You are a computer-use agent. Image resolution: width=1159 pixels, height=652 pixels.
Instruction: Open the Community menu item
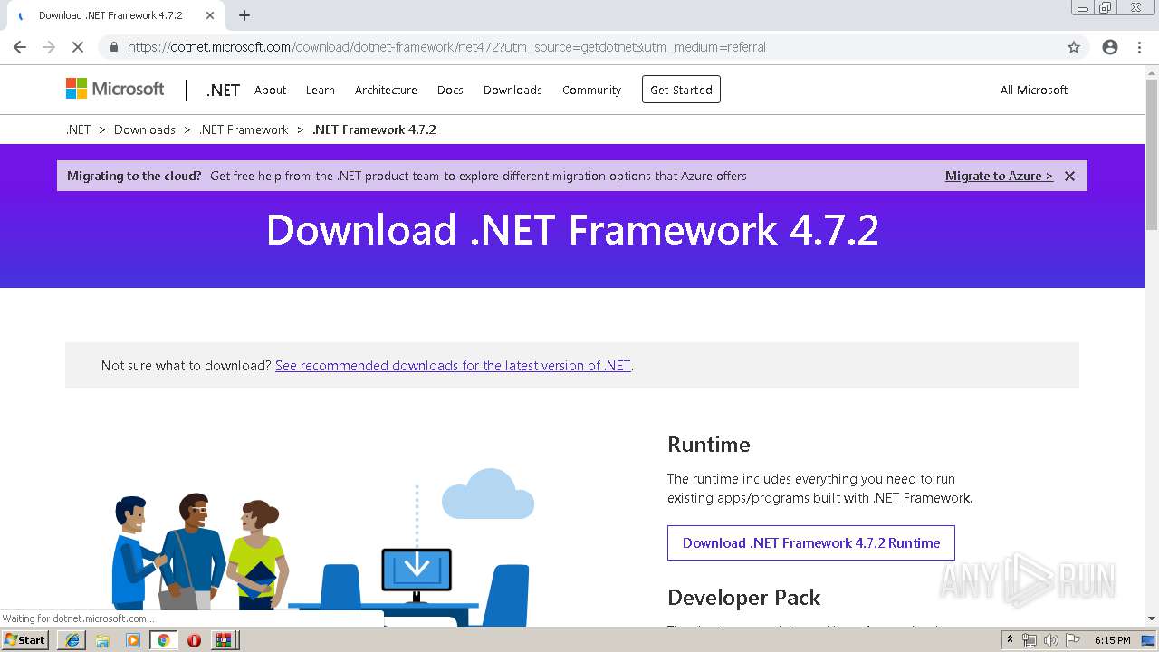click(x=591, y=90)
